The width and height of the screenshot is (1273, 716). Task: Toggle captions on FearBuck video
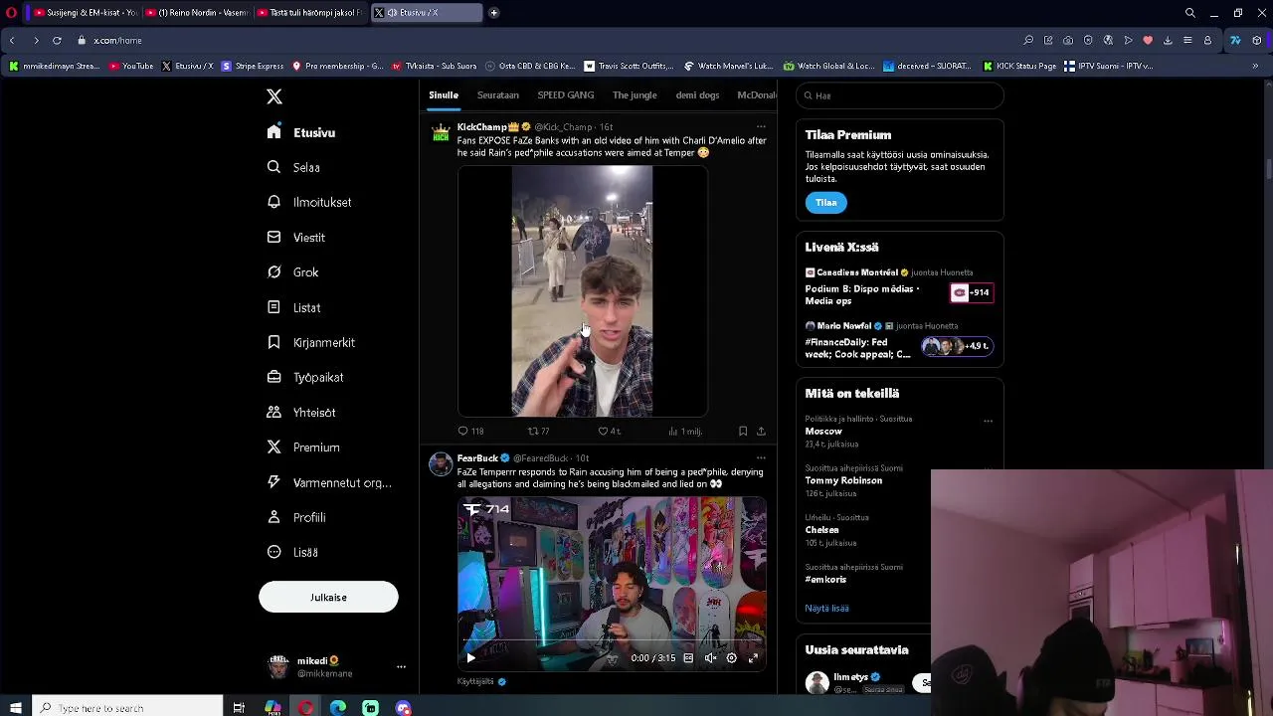pyautogui.click(x=688, y=657)
